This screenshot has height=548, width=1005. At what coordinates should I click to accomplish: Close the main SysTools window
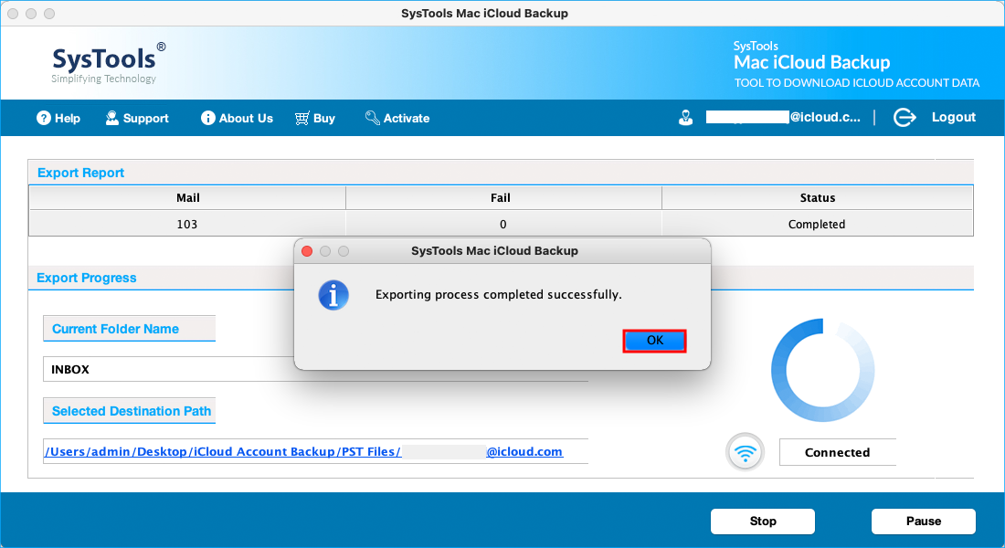13,14
